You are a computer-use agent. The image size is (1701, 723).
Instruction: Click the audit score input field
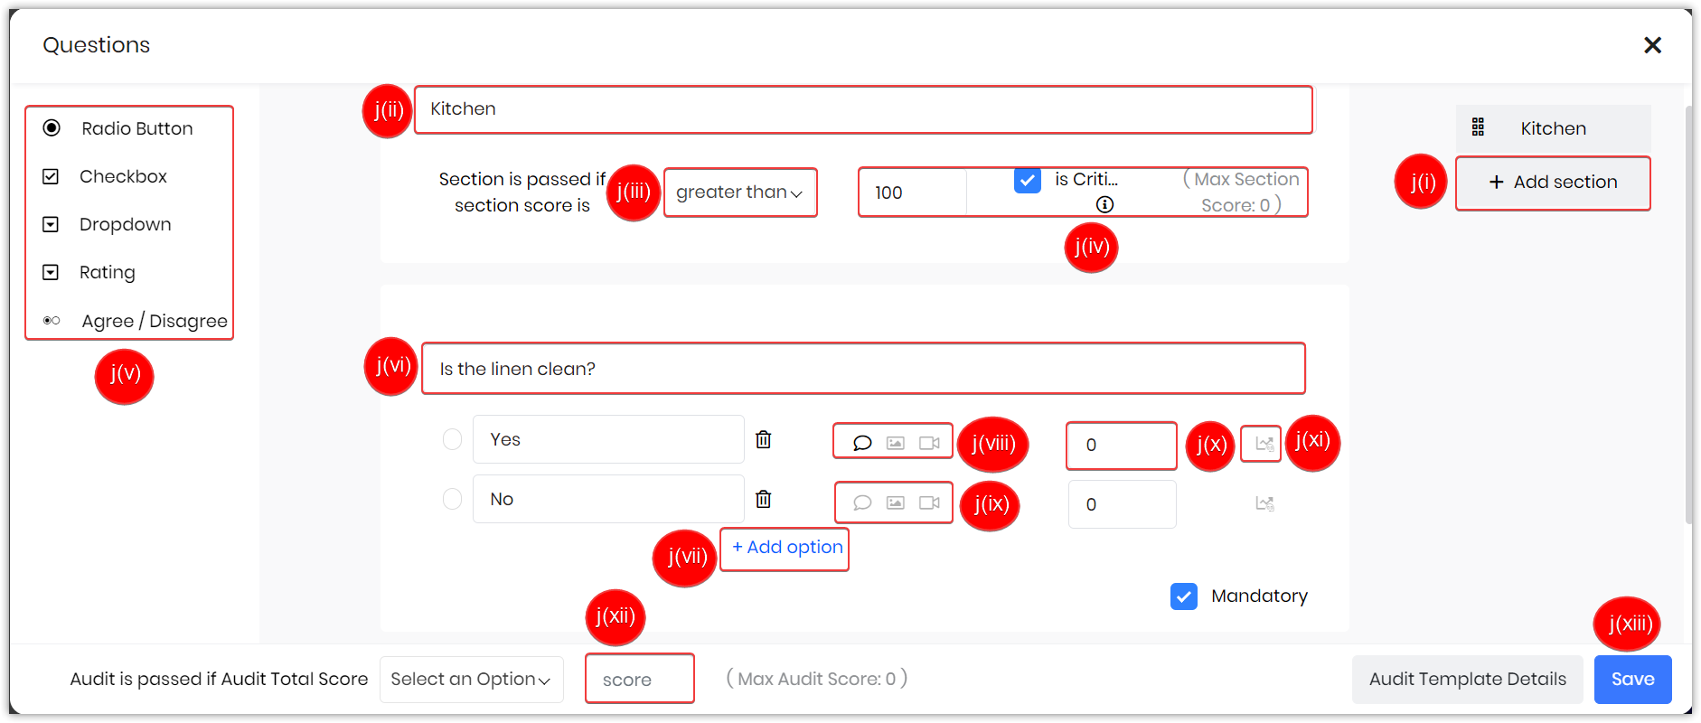point(640,679)
